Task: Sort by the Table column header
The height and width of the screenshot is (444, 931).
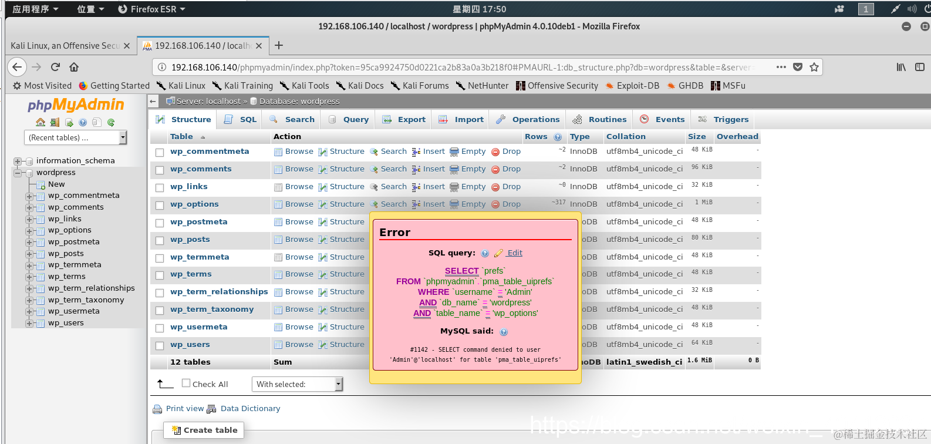Action: pos(181,137)
